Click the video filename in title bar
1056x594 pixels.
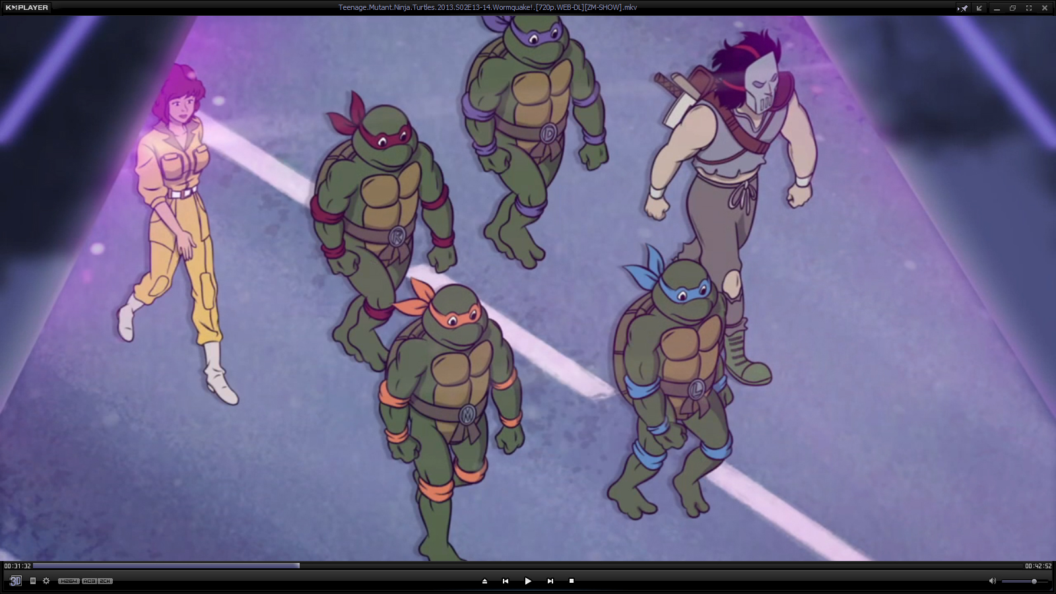(488, 7)
